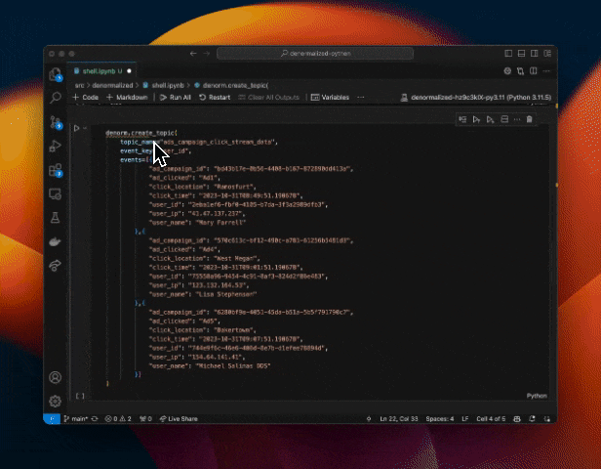Open notifications bell in status bar
Screen dimensions: 601x469
tap(532, 419)
